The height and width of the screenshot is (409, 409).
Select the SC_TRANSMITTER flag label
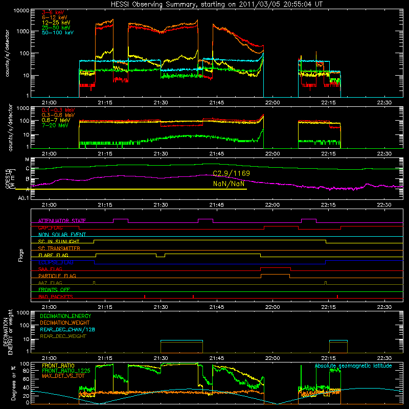(59, 248)
